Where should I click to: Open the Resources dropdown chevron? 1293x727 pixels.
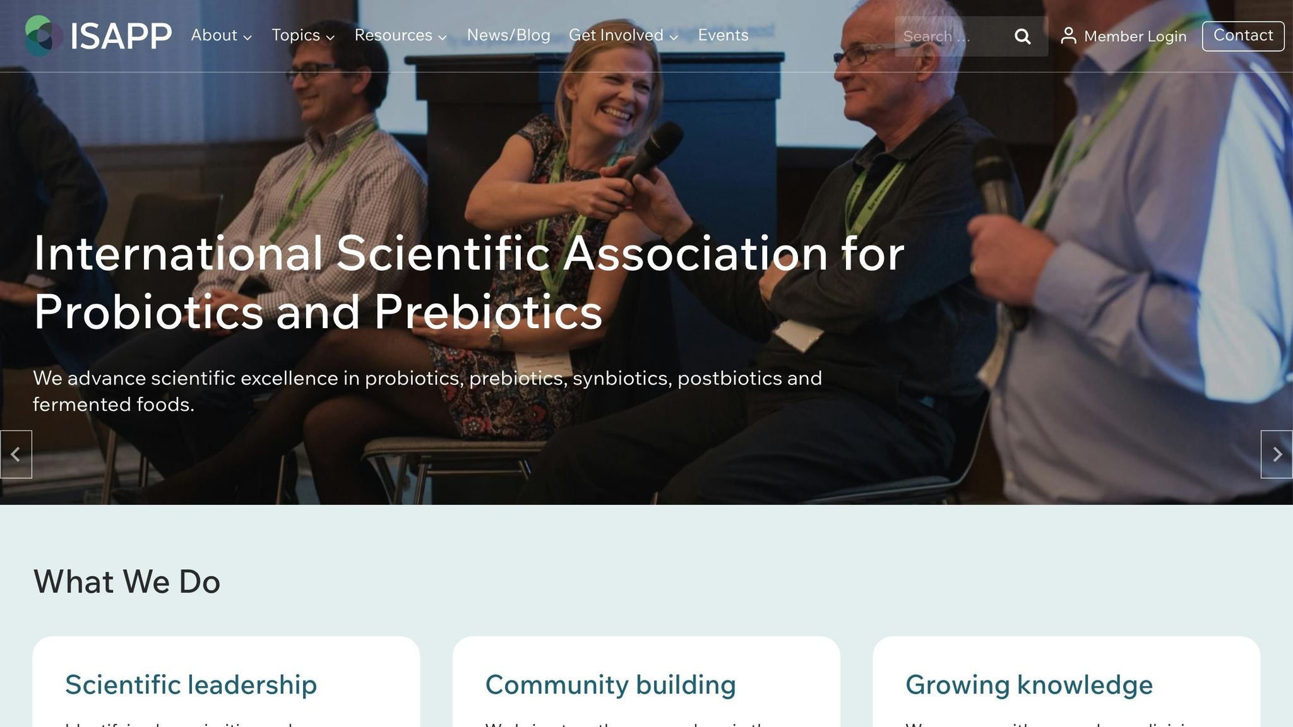443,37
